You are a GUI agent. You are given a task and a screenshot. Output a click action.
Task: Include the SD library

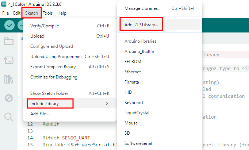pos(160,133)
